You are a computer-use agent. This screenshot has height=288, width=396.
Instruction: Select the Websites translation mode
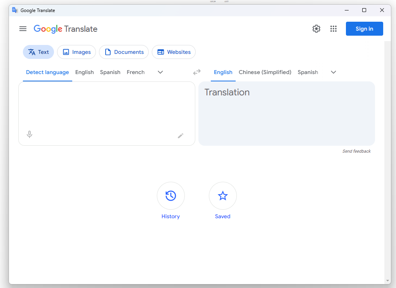[x=174, y=52]
